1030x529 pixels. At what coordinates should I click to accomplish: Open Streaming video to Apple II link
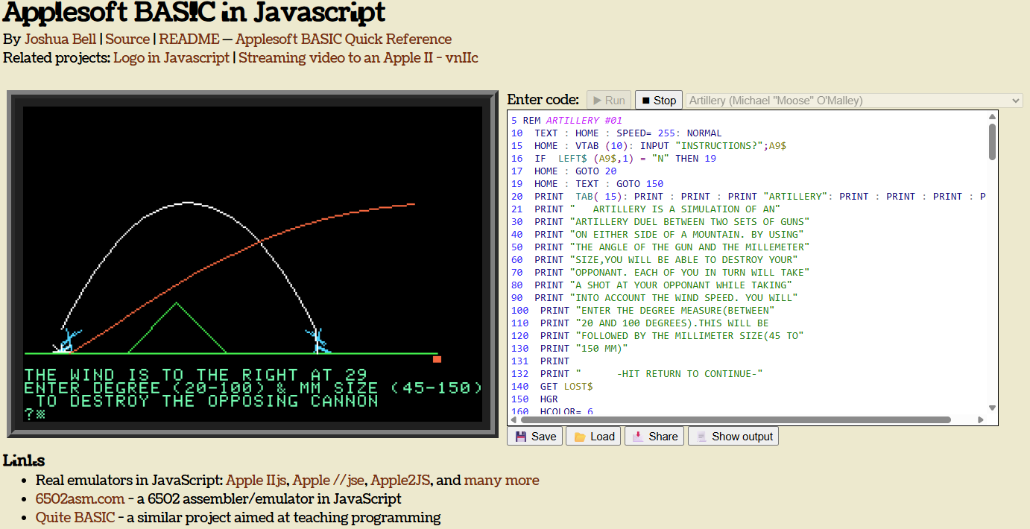coord(358,57)
